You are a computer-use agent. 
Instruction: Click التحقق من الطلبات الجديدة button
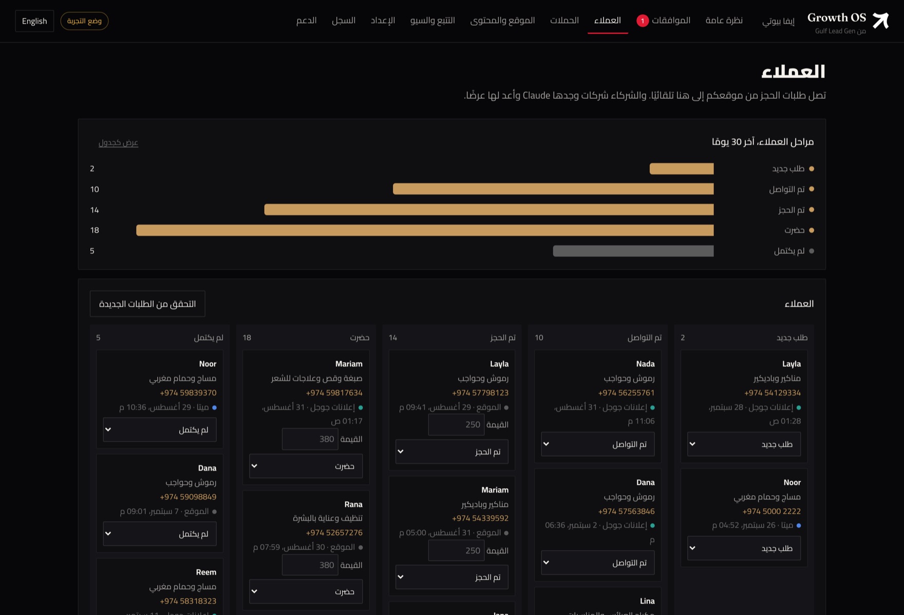point(147,304)
